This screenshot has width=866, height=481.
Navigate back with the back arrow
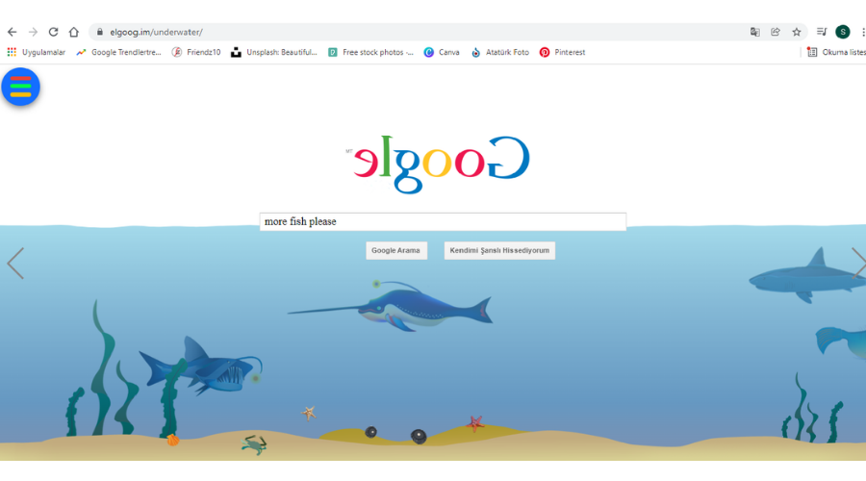click(13, 32)
